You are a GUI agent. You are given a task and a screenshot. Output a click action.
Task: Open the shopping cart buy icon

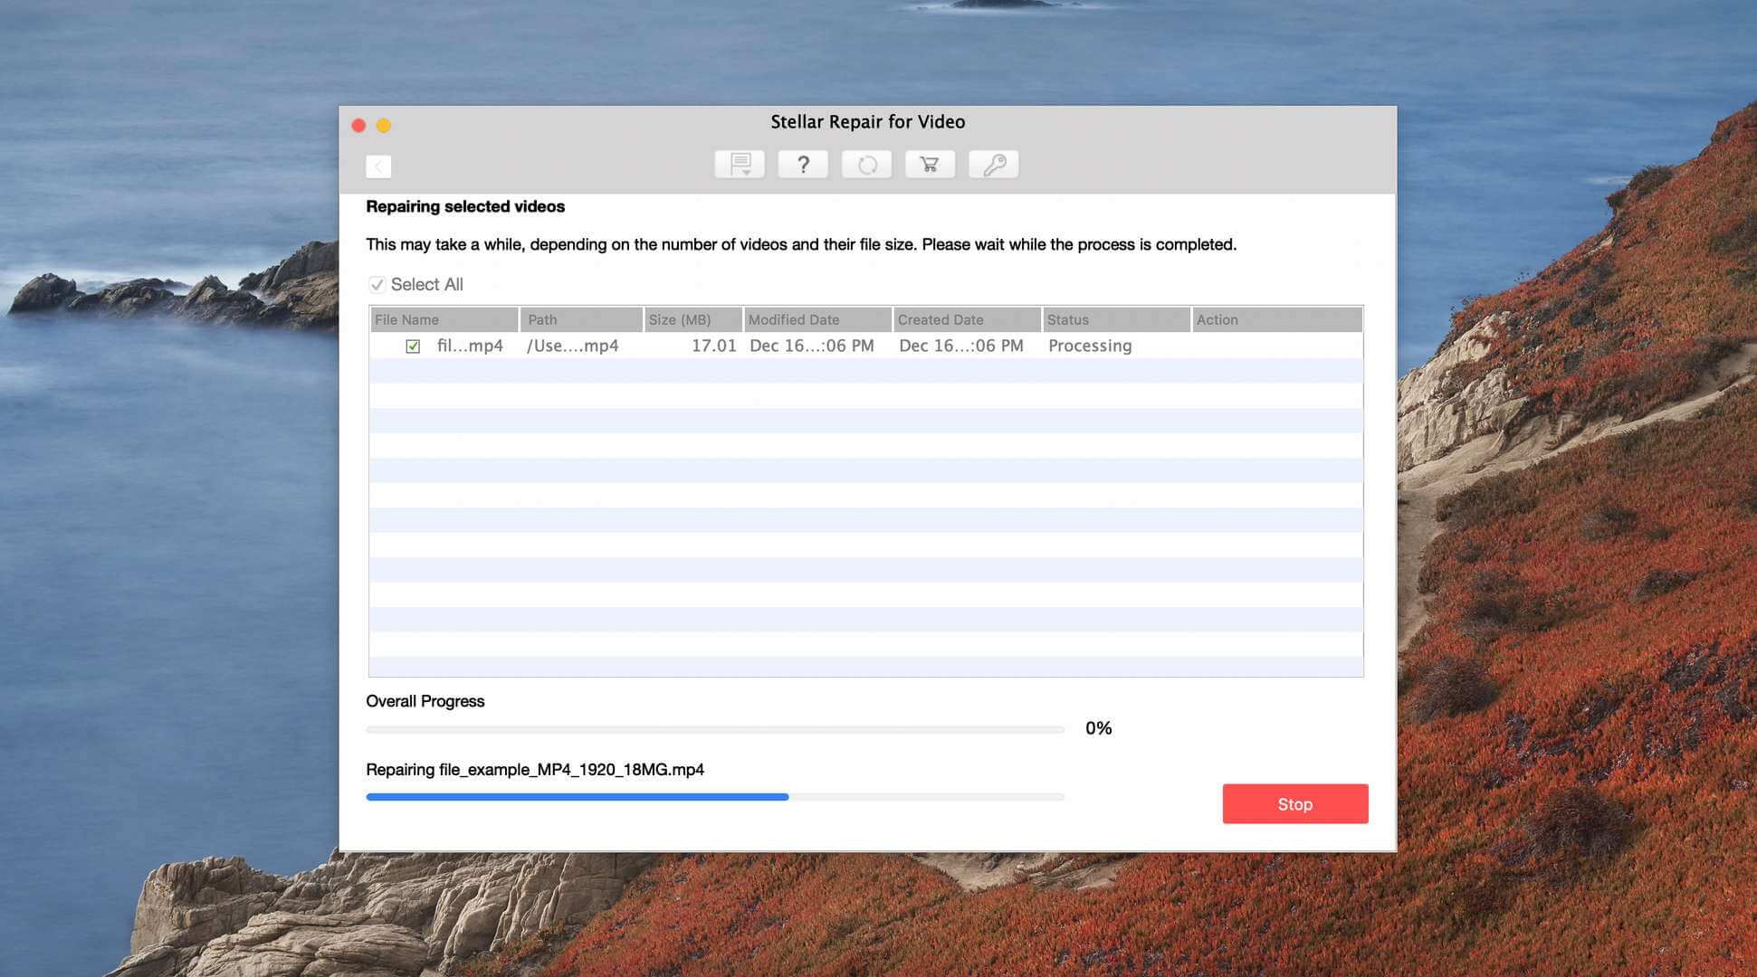pyautogui.click(x=930, y=165)
